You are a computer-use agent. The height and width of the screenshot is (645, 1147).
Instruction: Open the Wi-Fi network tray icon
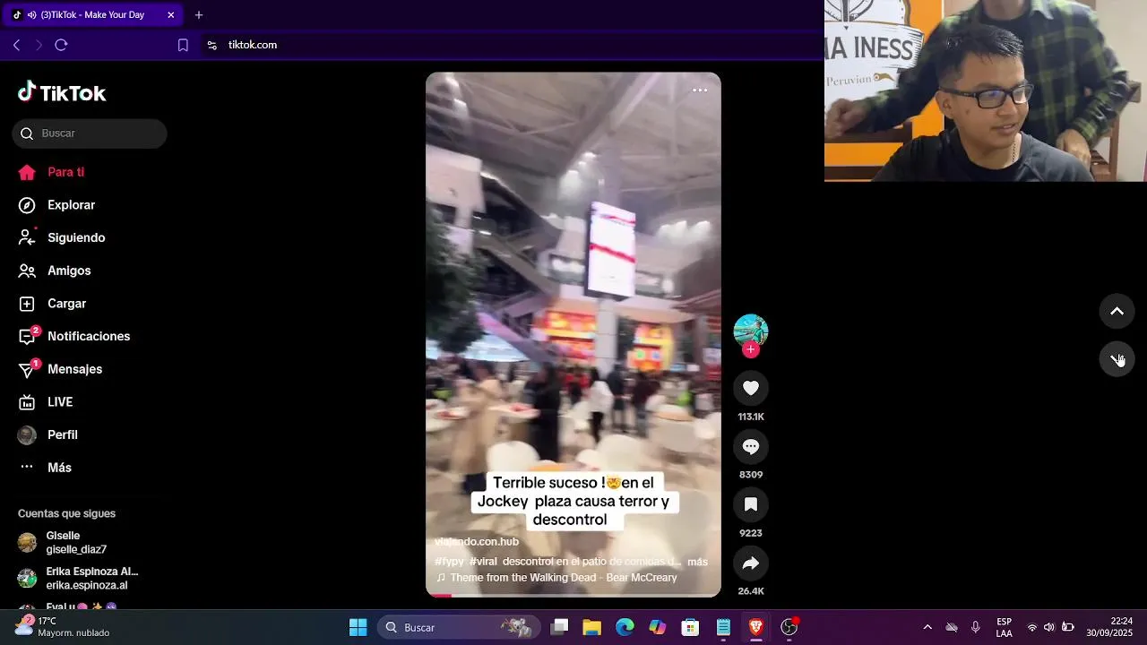(1032, 627)
